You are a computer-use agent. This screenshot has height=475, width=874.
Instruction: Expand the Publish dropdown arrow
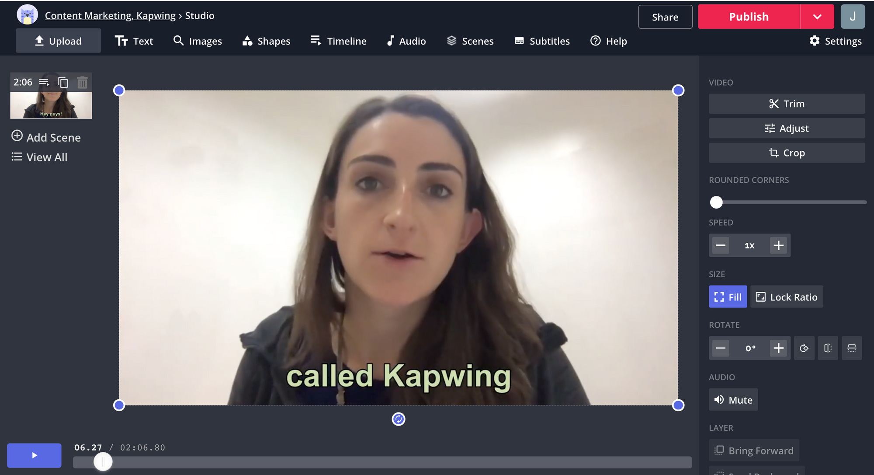tap(817, 17)
